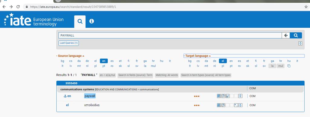Open the magnifier search tab
This screenshot has height=117, width=310.
click(80, 21)
